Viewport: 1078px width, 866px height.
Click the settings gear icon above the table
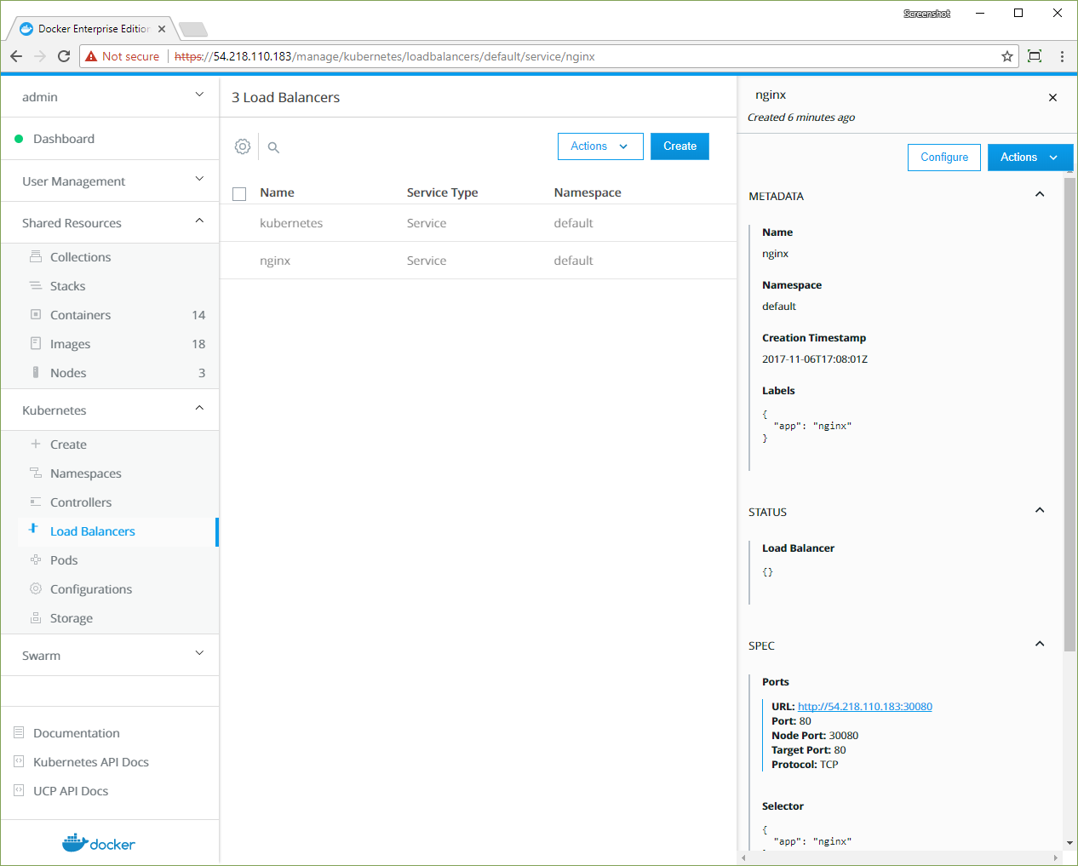click(x=243, y=146)
